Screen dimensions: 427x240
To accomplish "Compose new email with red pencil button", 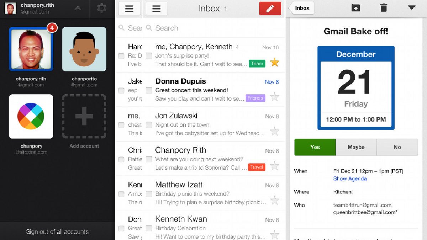I will [270, 9].
